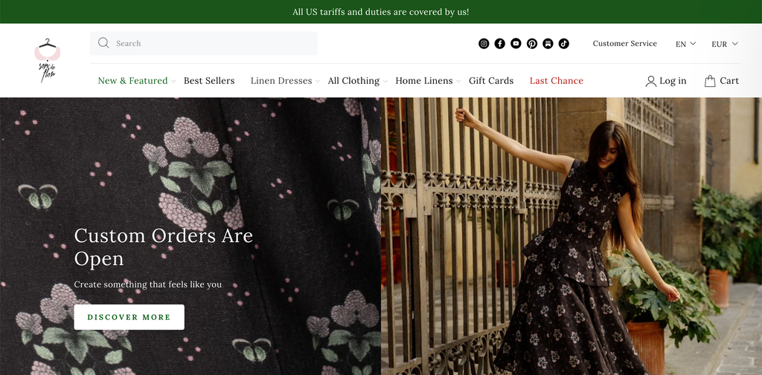Click into the Search input field

(204, 43)
